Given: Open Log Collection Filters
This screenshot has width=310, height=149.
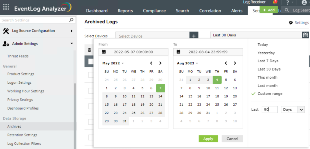Looking at the screenshot, I should (24, 144).
